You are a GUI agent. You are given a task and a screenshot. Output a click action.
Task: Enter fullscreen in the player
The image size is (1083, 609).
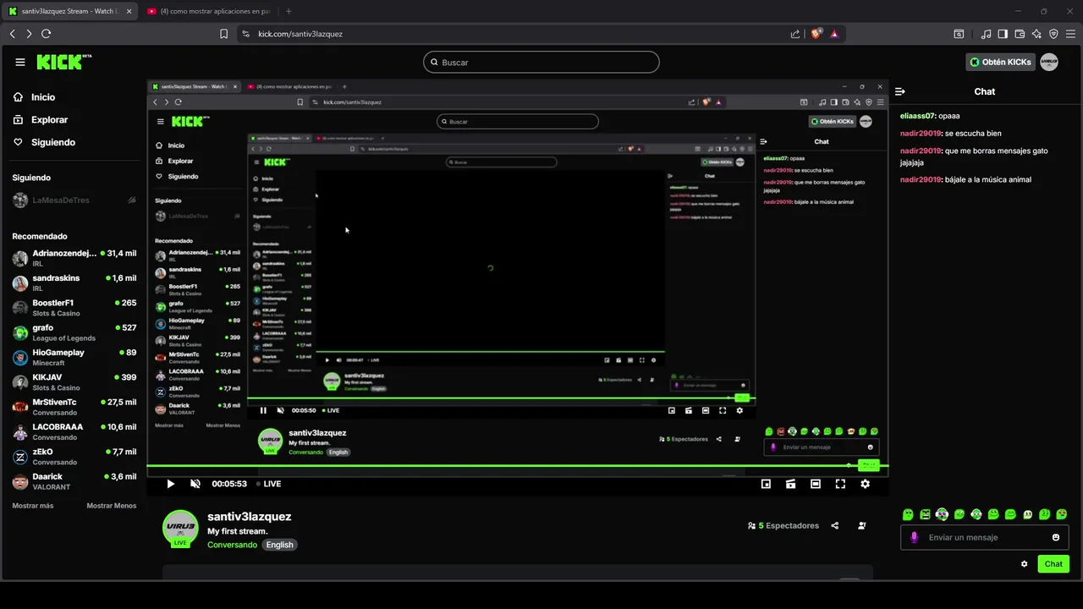coord(840,484)
